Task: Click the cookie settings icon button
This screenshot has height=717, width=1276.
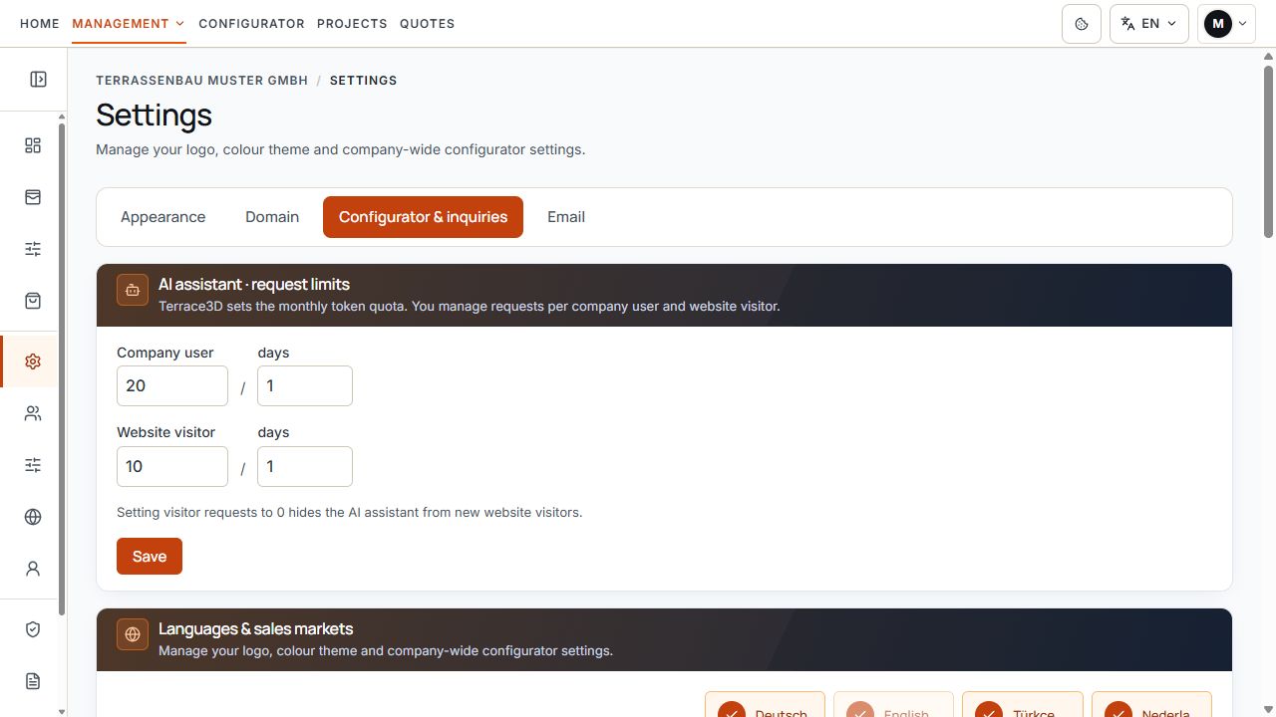Action: 1082,24
